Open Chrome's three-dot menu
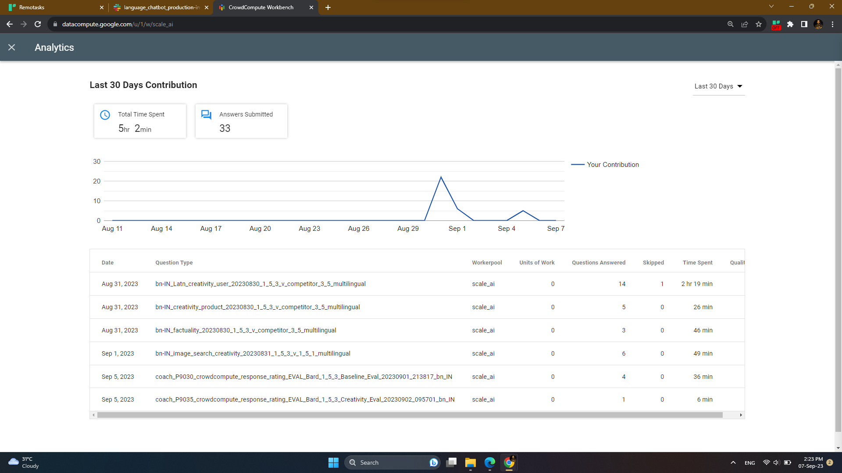The height and width of the screenshot is (473, 842). [x=832, y=24]
